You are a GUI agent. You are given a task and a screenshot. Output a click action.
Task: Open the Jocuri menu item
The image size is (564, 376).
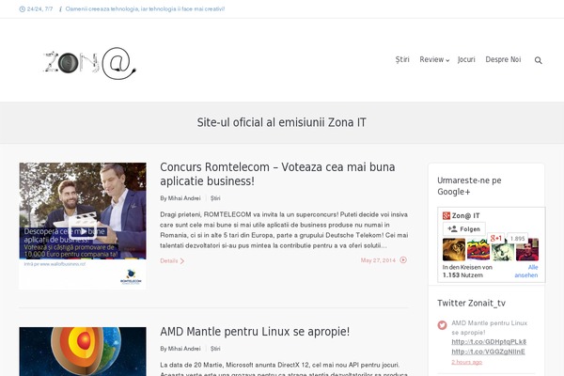466,60
